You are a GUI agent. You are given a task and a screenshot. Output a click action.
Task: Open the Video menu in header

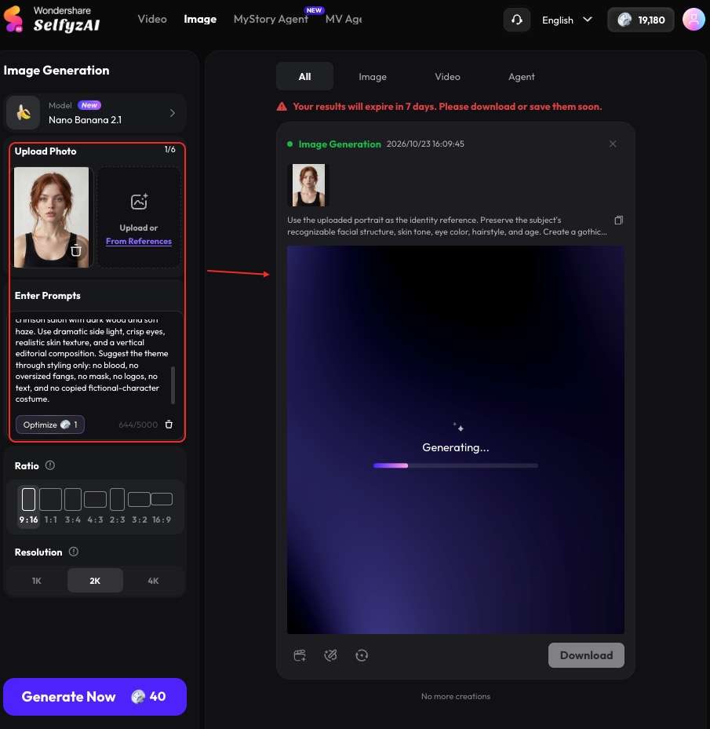[x=152, y=19]
